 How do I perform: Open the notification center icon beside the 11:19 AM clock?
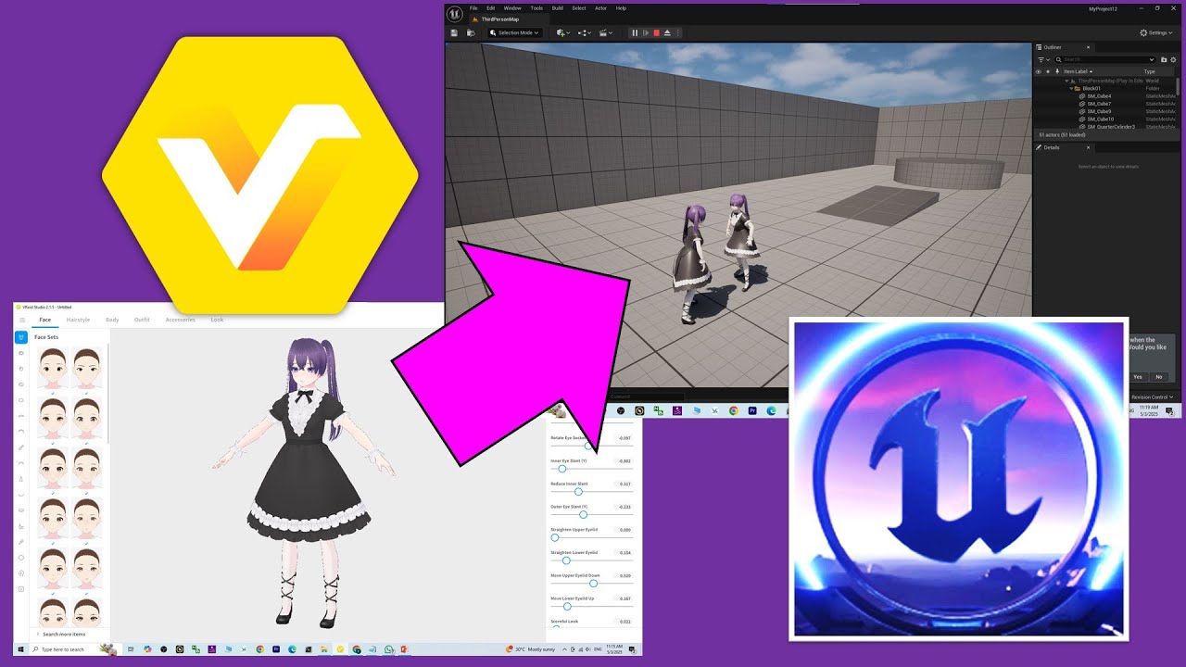coord(1170,410)
